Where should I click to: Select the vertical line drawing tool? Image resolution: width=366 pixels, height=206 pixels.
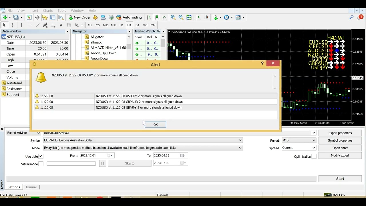[21, 25]
